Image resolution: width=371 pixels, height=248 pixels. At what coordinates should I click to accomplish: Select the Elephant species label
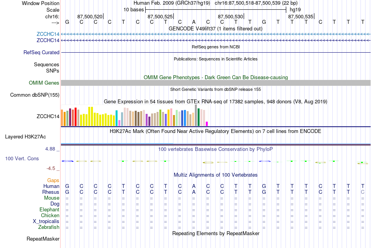click(x=50, y=209)
